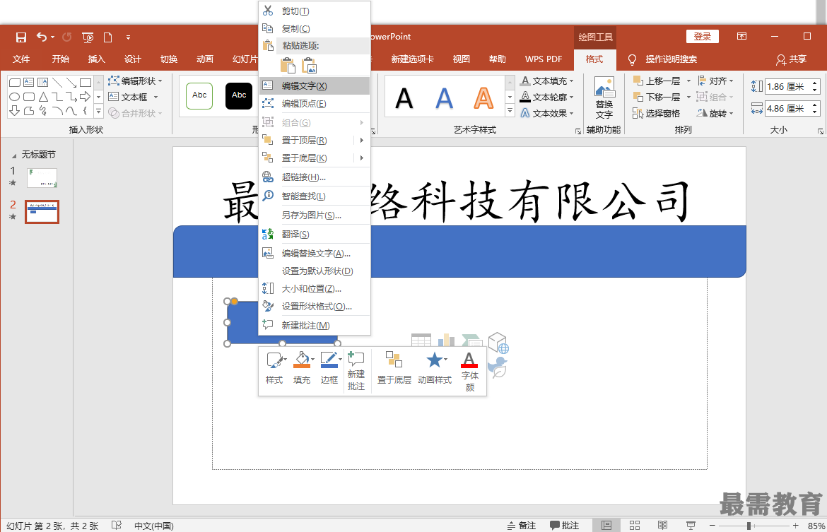Pick the orange outlined A WordArt style

(483, 97)
